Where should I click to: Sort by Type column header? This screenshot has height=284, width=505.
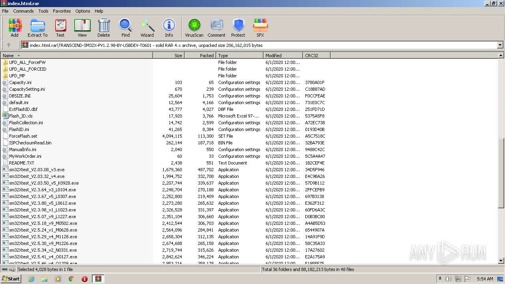(239, 56)
